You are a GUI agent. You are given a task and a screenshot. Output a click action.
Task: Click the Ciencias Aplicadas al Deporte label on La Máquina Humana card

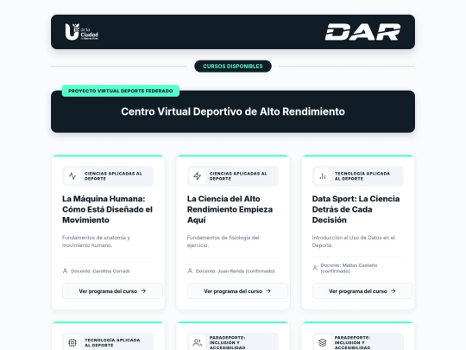coord(113,176)
